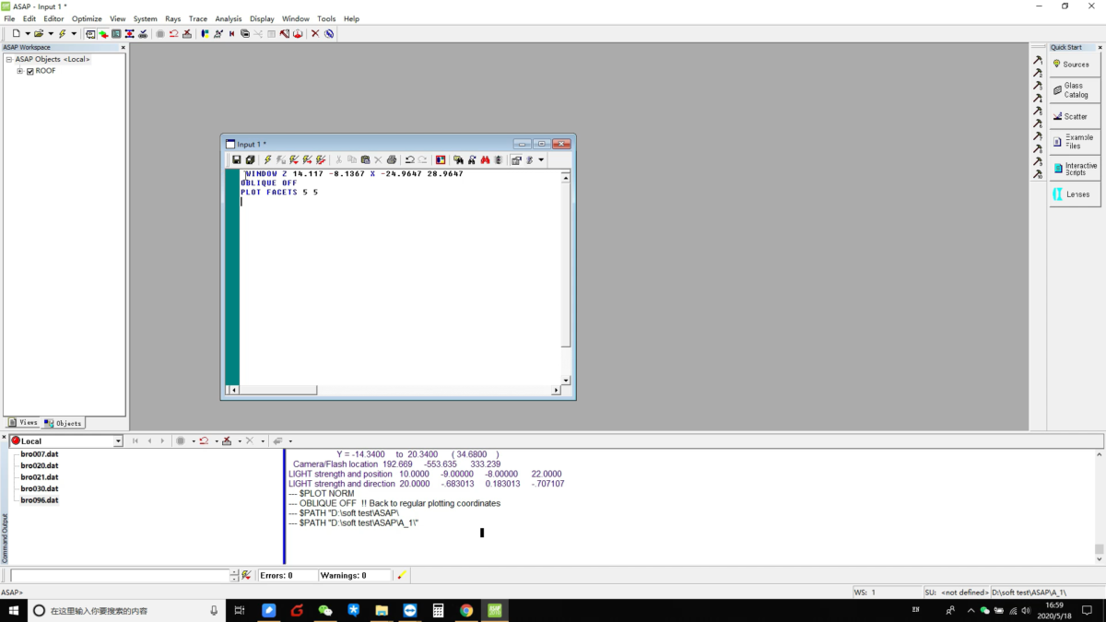Screen dimensions: 1106x622
Task: Close the ASAP Workspace panel
Action: click(x=123, y=47)
